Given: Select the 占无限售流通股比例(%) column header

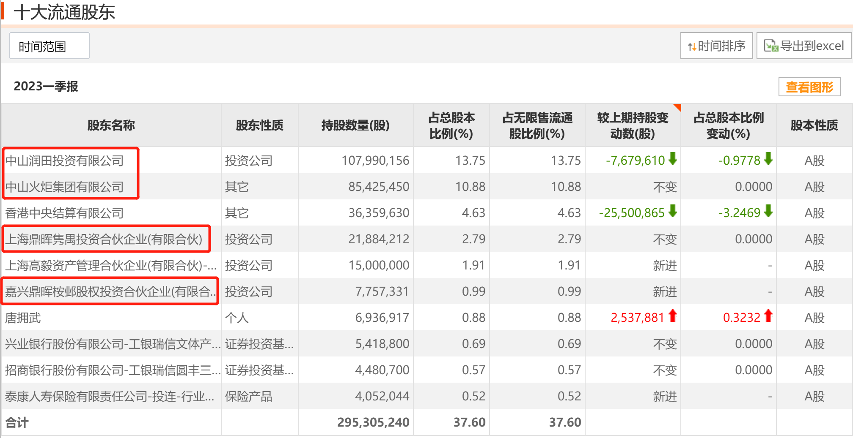Looking at the screenshot, I should 537,125.
